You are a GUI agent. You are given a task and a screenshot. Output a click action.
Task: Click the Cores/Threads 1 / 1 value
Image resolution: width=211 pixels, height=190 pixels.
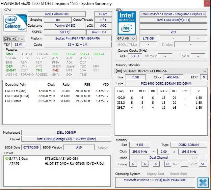(103, 20)
